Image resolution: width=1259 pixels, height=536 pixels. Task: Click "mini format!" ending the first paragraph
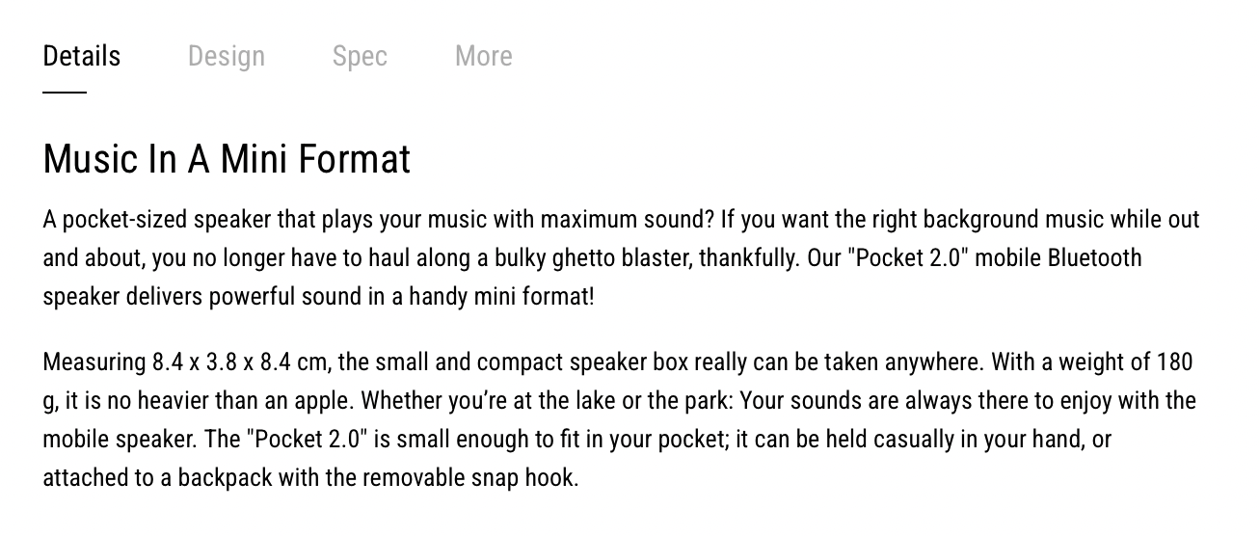tap(534, 297)
